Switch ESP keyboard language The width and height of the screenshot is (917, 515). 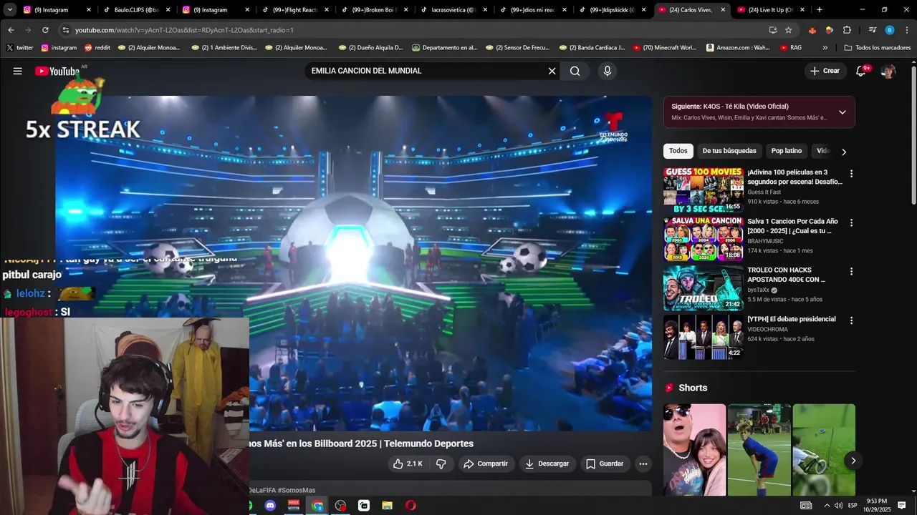(x=853, y=506)
